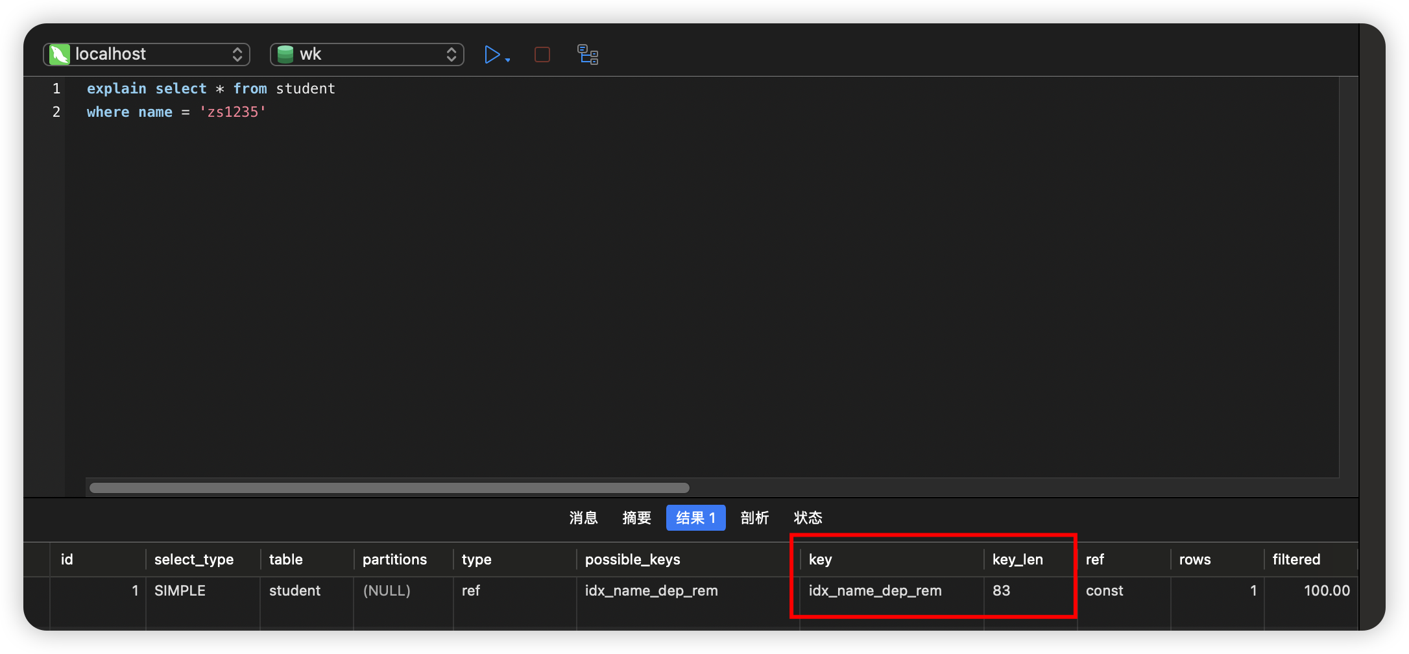Select the 结果 1 tab
The height and width of the screenshot is (654, 1409).
695,518
